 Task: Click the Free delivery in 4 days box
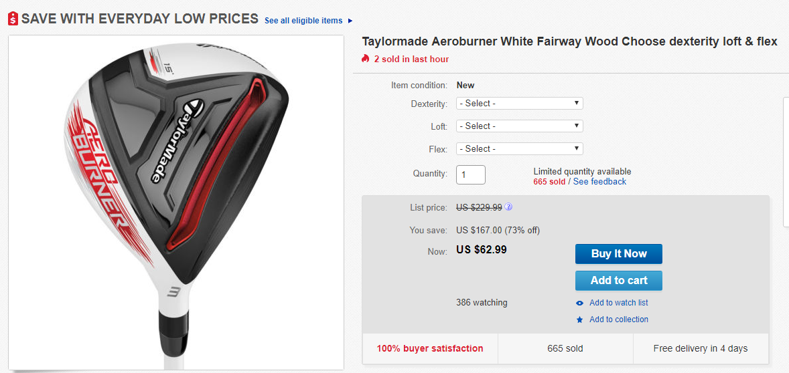click(x=701, y=348)
